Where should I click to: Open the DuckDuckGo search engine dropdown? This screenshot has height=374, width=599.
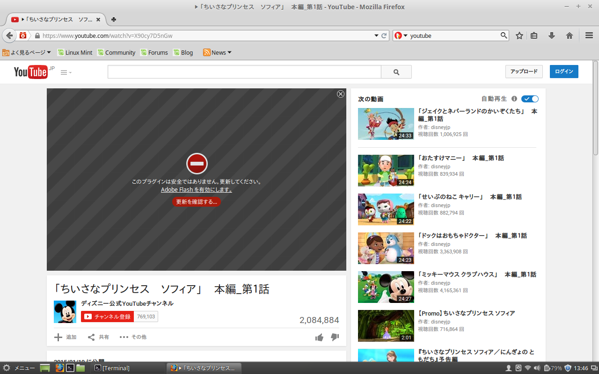tap(401, 36)
